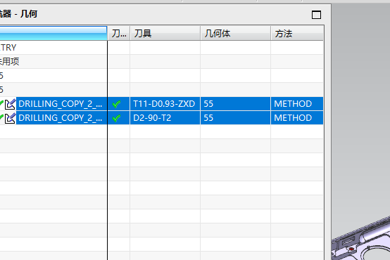Click the maximize panel square icon

point(316,15)
